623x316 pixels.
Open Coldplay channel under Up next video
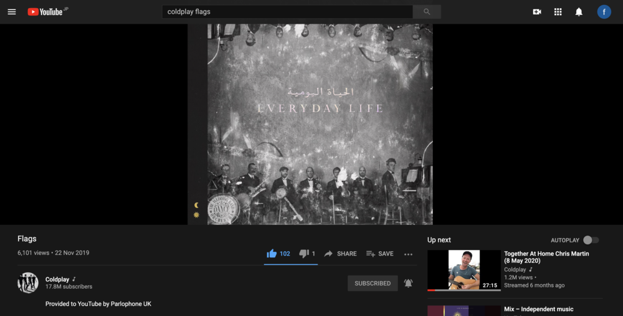(515, 269)
